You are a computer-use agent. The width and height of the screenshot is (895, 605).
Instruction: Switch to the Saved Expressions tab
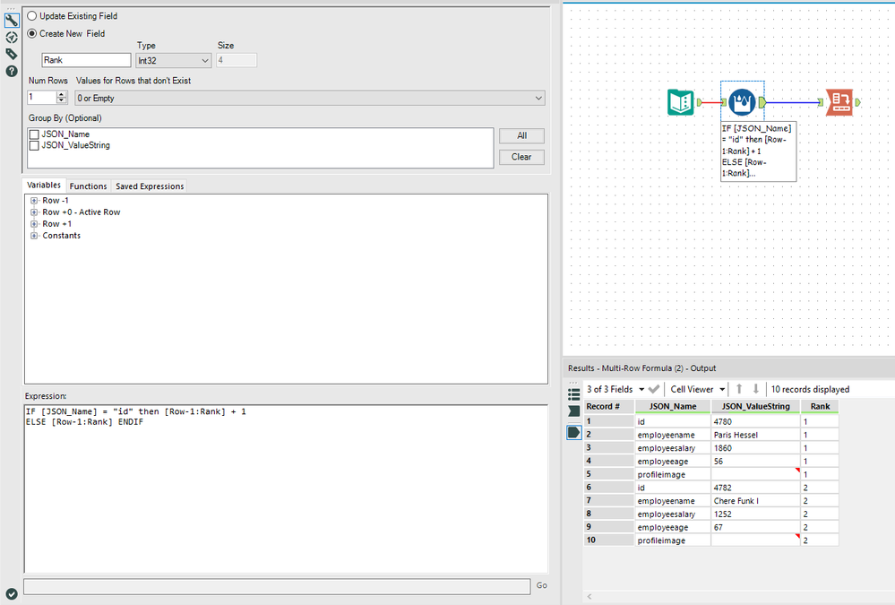[x=150, y=186]
